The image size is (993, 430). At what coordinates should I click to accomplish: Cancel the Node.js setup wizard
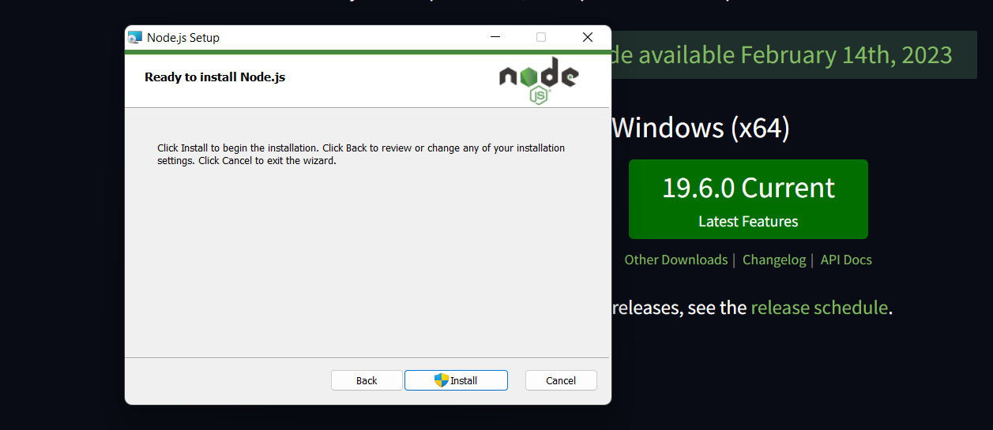(561, 380)
